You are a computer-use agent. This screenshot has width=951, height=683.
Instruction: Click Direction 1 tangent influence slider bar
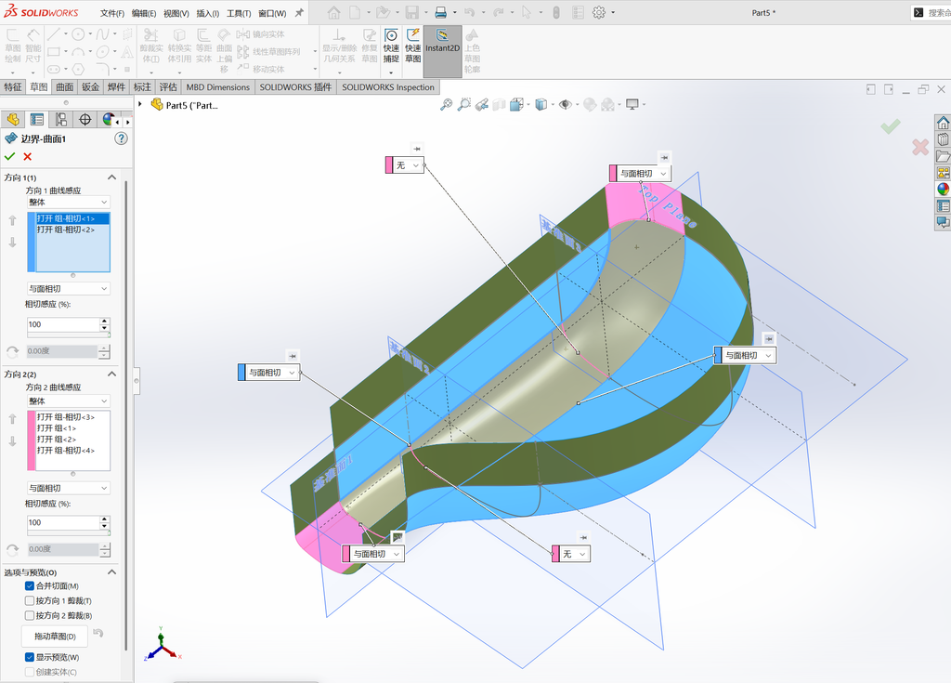point(69,335)
